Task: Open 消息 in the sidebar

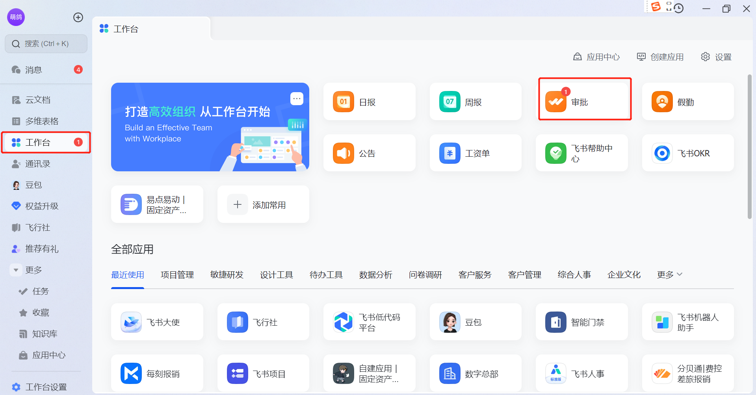Action: click(x=46, y=70)
